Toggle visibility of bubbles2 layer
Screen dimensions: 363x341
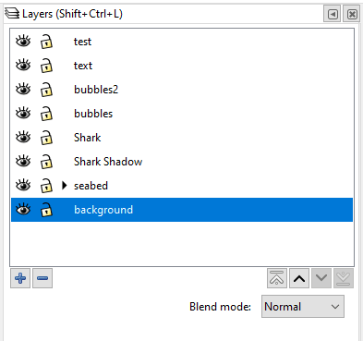click(23, 89)
